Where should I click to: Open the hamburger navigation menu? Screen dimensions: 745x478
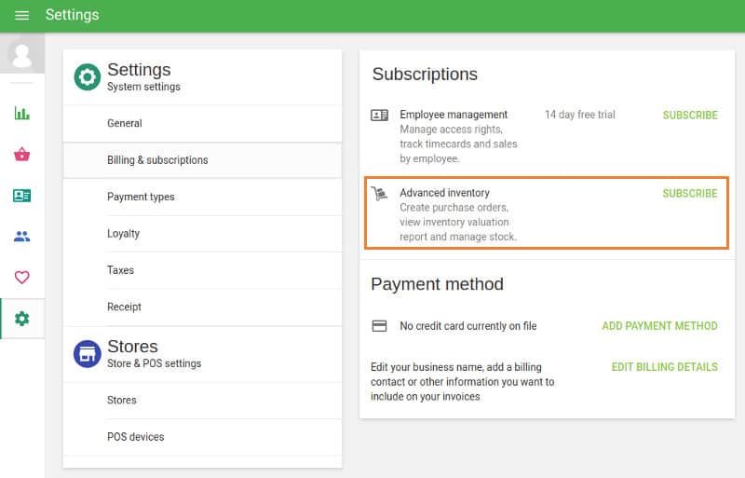click(21, 15)
